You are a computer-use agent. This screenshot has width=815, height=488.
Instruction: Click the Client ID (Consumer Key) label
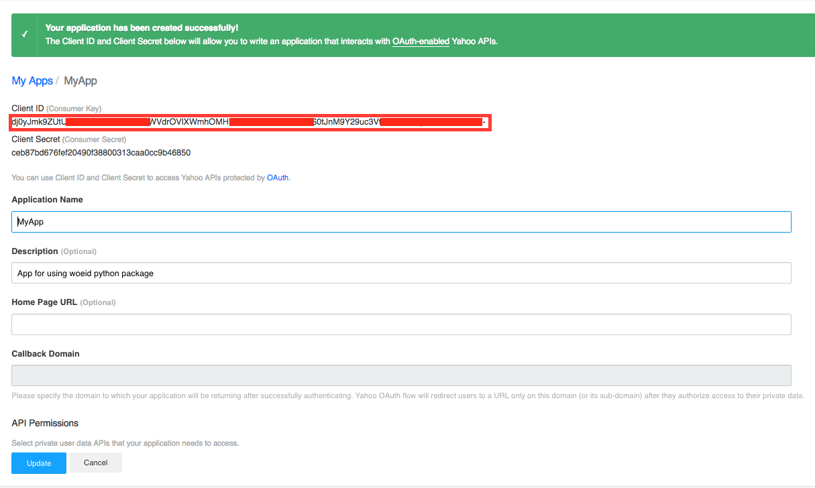[x=56, y=109]
